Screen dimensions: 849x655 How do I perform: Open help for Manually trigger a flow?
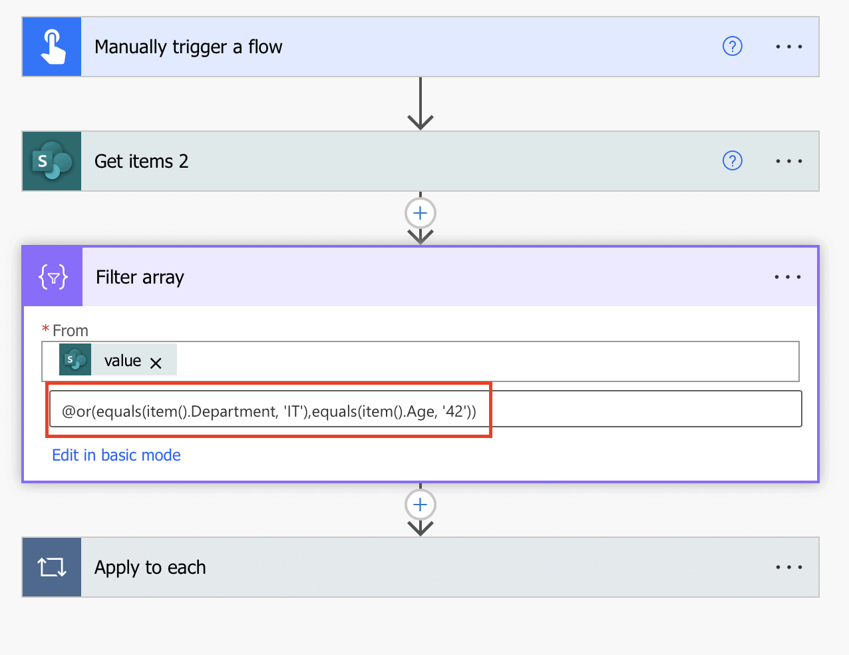click(x=732, y=47)
